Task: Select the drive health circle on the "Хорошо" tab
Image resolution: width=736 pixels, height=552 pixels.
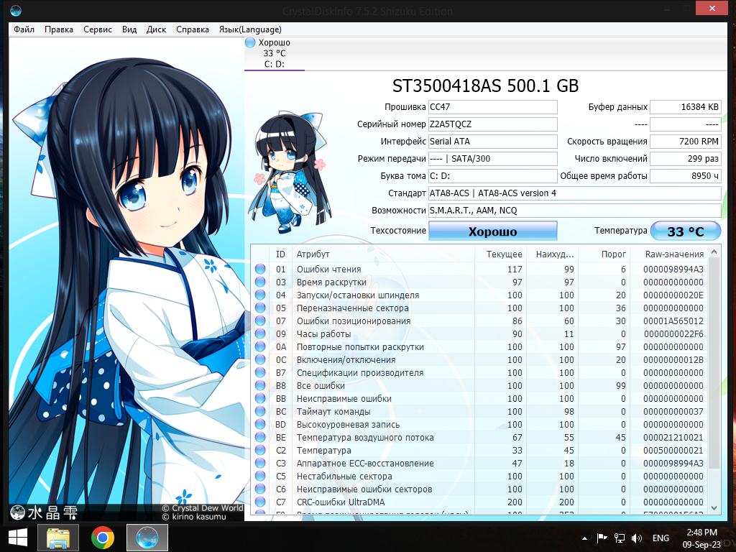Action: click(x=249, y=43)
